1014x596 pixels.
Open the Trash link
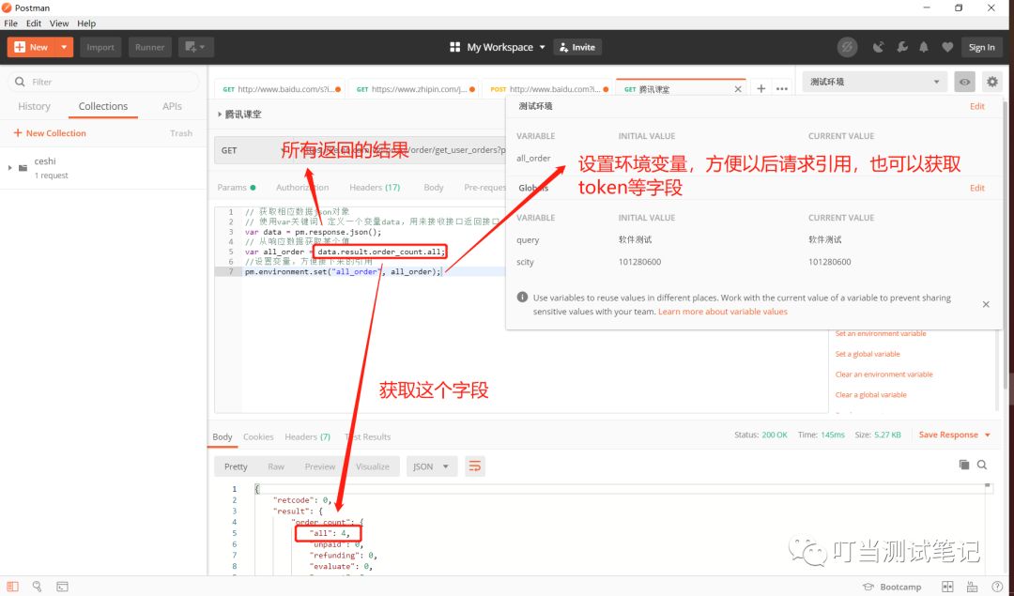pyautogui.click(x=181, y=133)
